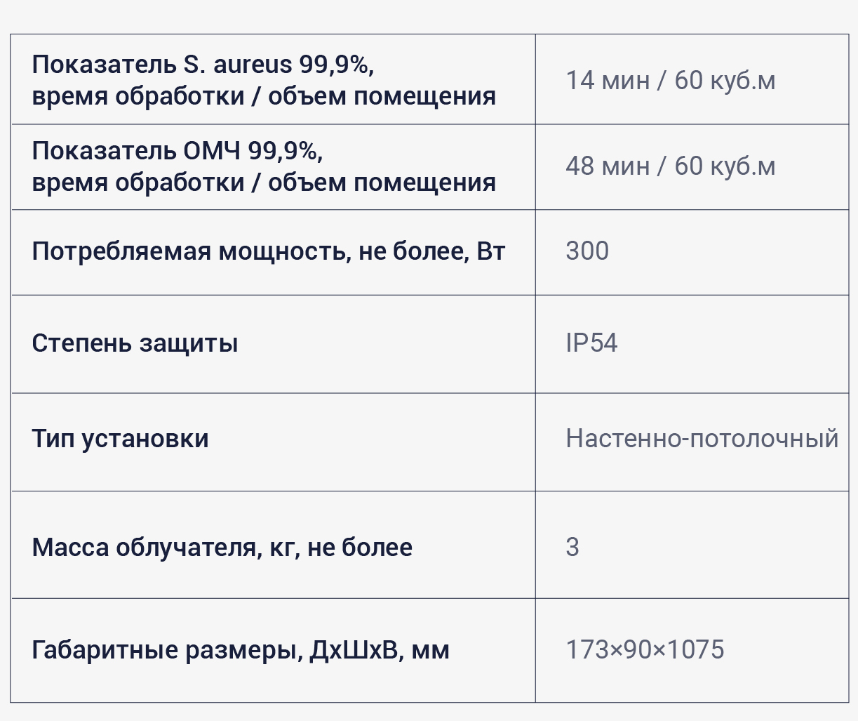Image resolution: width=858 pixels, height=721 pixels.
Task: Select the 'Тип установки' label
Action: [x=120, y=439]
